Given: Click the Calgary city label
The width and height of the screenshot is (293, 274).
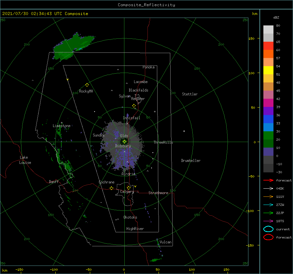Looking at the screenshot, I should (127, 192).
